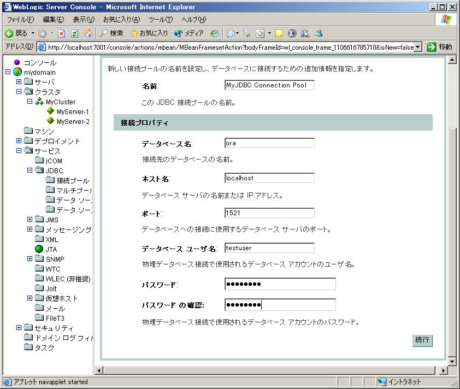Click the green JTA icon in tree
This screenshot has width=460, height=389.
[x=39, y=249]
